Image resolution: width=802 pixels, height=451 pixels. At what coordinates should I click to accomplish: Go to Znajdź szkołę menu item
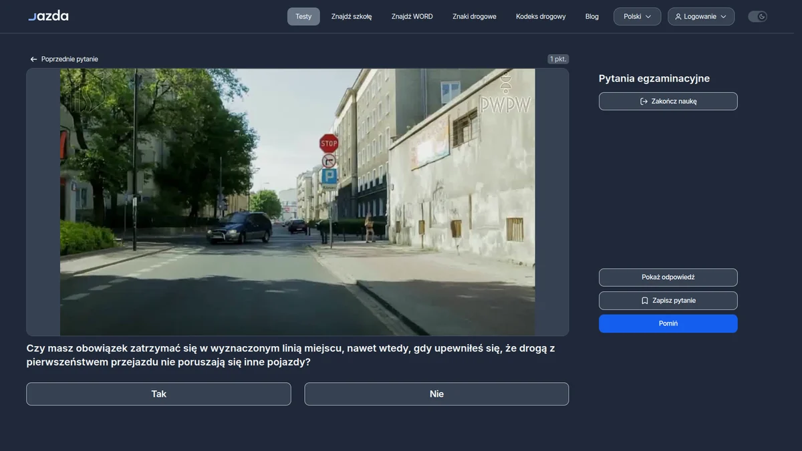[352, 17]
